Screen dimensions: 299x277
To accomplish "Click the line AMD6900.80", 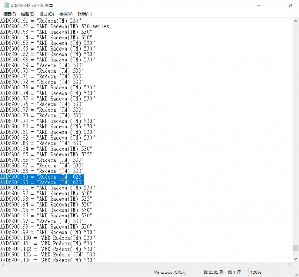I will (47, 126).
